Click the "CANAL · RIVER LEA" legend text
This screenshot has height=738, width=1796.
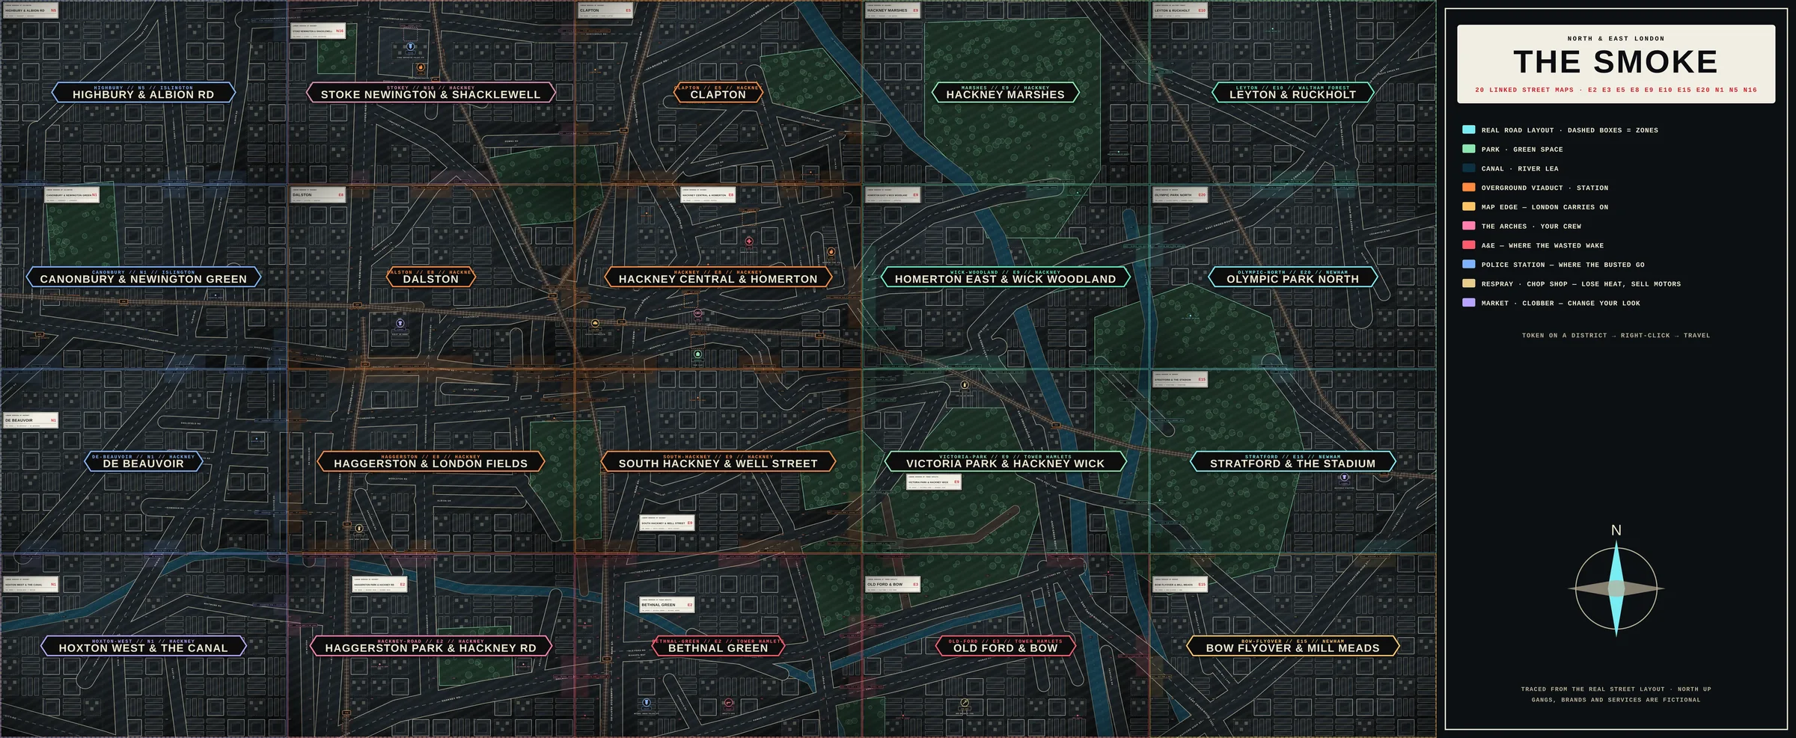1520,169
